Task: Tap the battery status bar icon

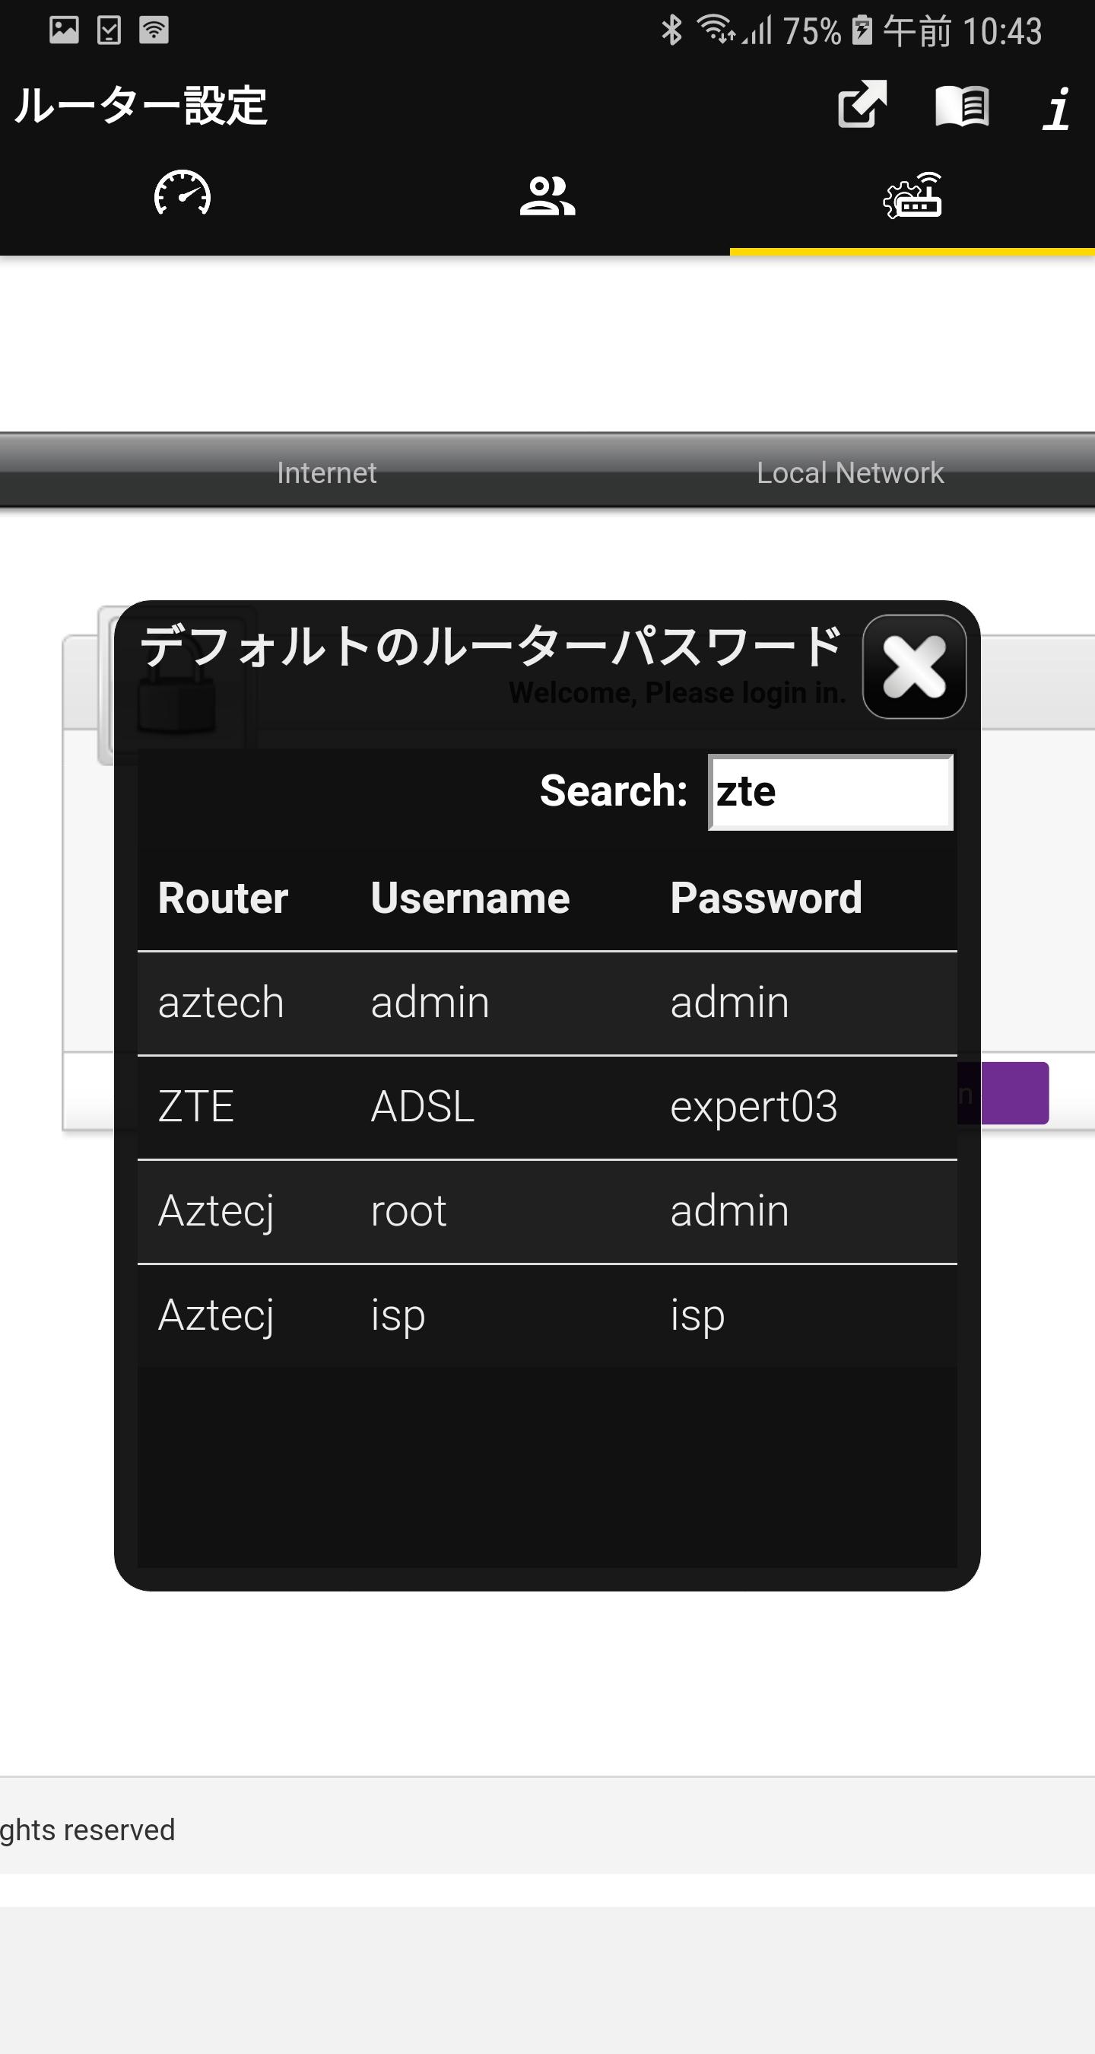Action: tap(862, 30)
